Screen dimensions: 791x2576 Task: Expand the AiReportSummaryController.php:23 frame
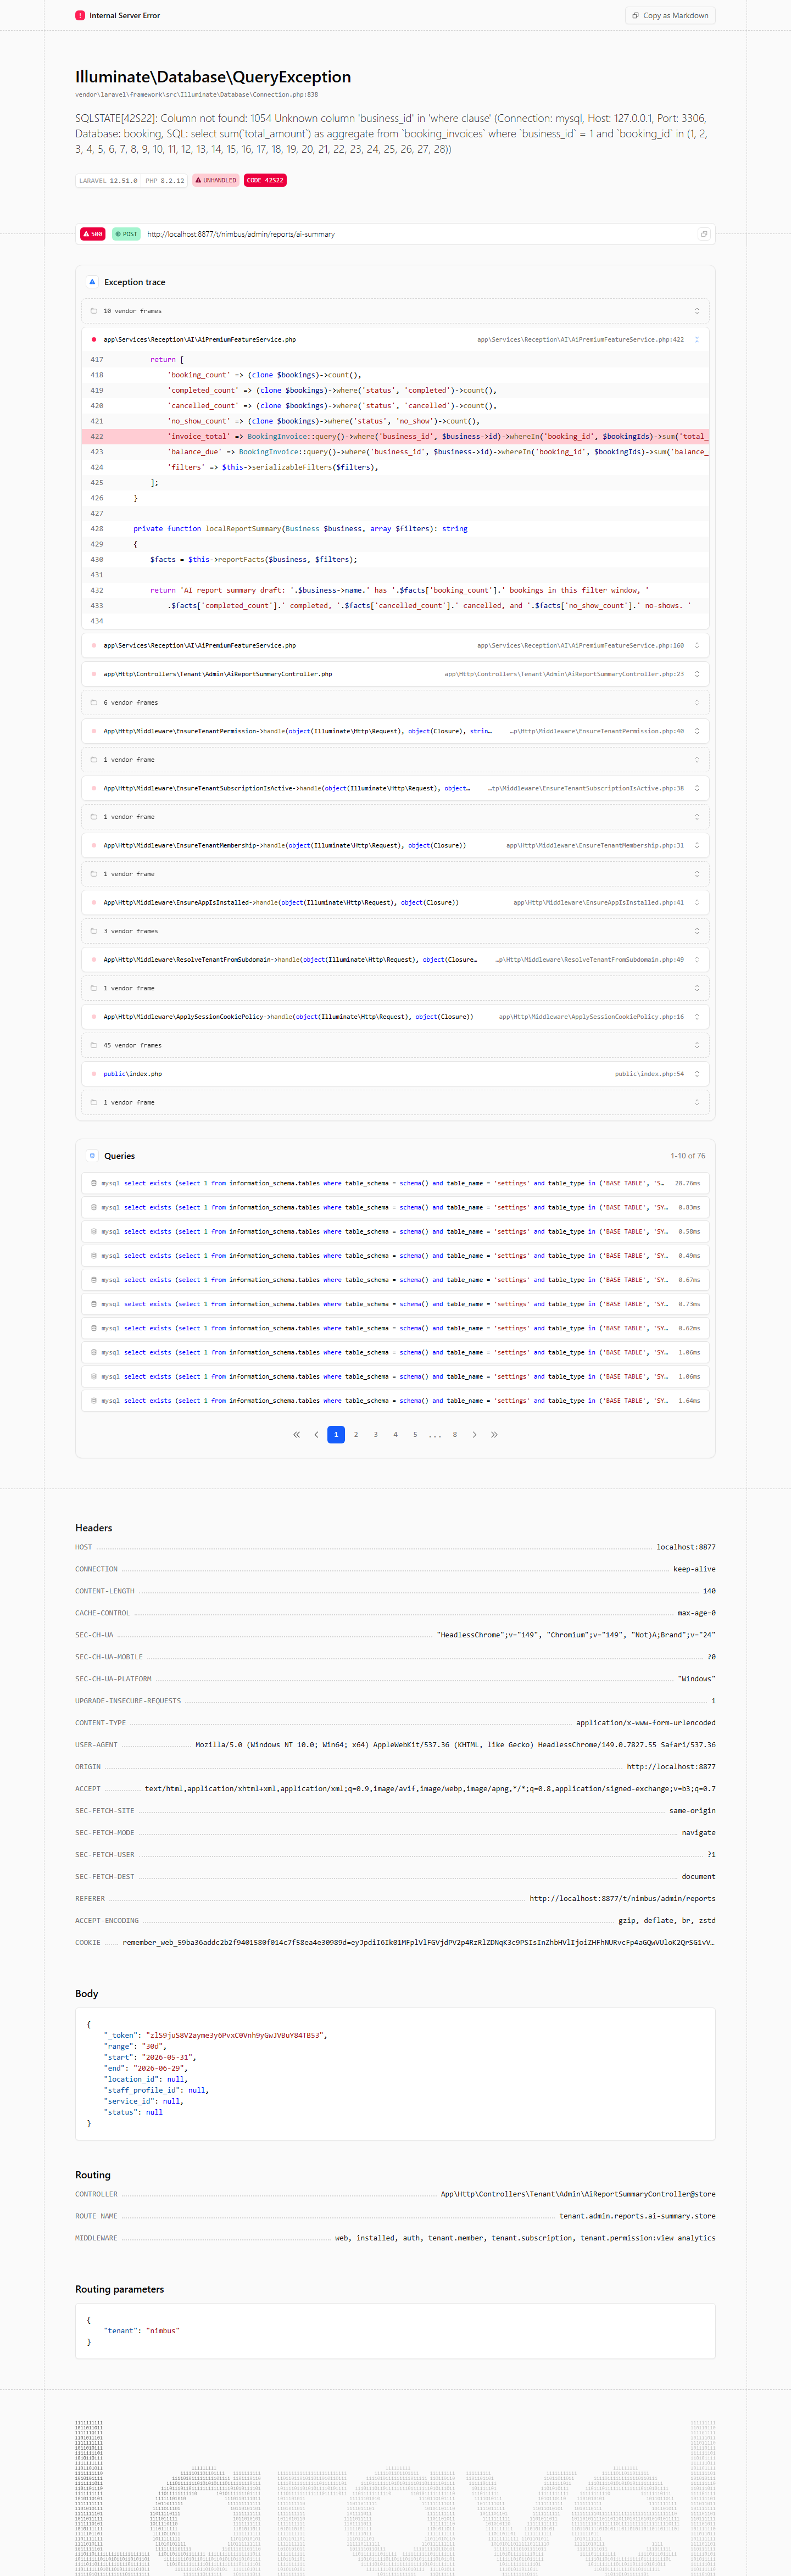tap(697, 674)
